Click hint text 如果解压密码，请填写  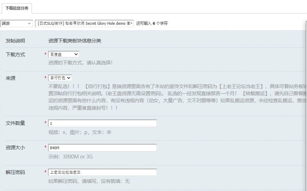89,181
